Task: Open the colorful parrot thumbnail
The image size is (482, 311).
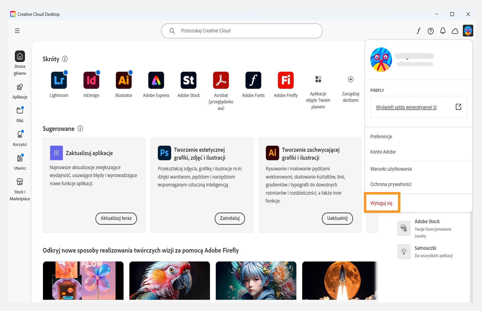Action: (170, 281)
